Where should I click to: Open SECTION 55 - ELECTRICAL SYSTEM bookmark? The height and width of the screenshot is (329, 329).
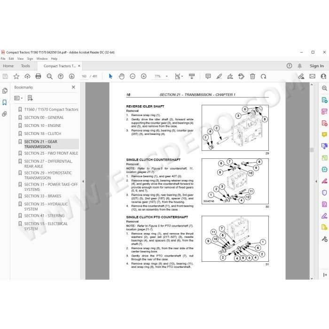[46, 226]
